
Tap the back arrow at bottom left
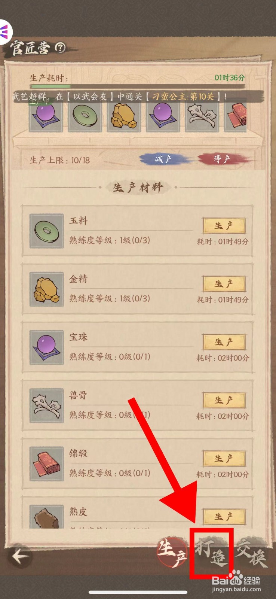(20, 556)
